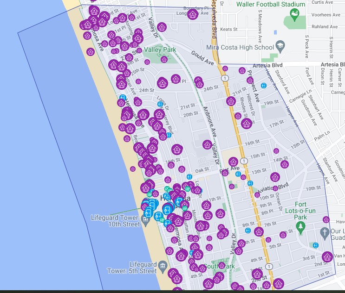Viewport: 345px width, 293px height.
Task: Click the Waller Football Stadium green pin
Action: click(294, 13)
